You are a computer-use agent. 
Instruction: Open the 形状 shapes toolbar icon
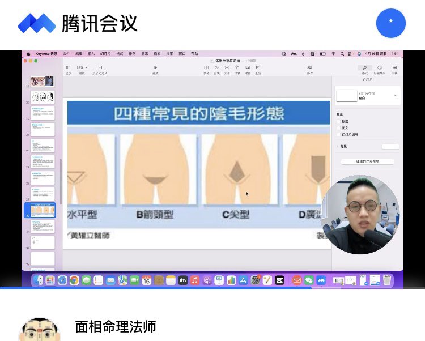point(237,67)
